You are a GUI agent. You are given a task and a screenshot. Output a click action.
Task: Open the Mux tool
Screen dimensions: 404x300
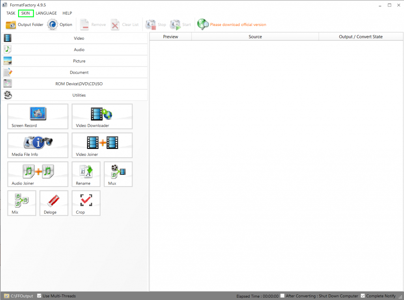[x=118, y=174]
